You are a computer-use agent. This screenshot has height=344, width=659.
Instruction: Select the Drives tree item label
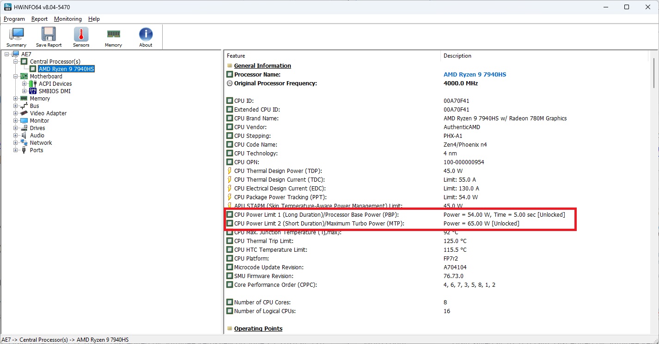point(37,128)
